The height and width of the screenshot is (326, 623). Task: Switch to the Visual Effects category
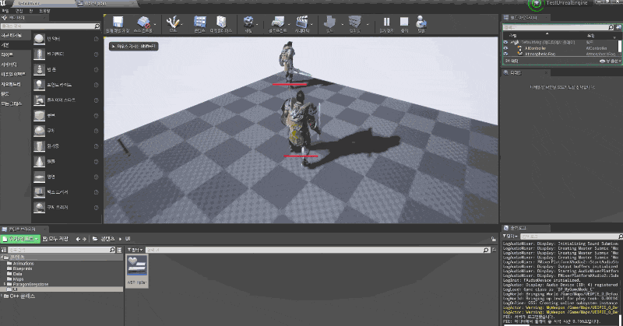coord(15,74)
